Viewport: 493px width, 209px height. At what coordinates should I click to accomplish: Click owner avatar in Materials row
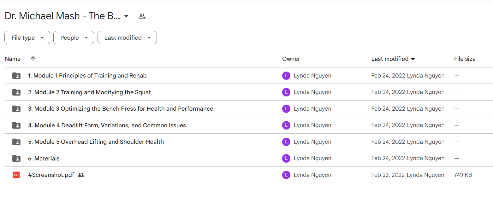[286, 158]
